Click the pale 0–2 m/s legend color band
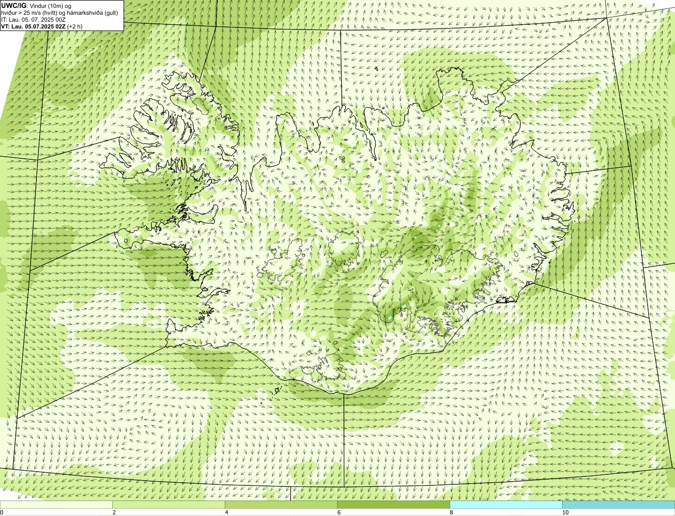The height and width of the screenshot is (516, 675). (56, 505)
